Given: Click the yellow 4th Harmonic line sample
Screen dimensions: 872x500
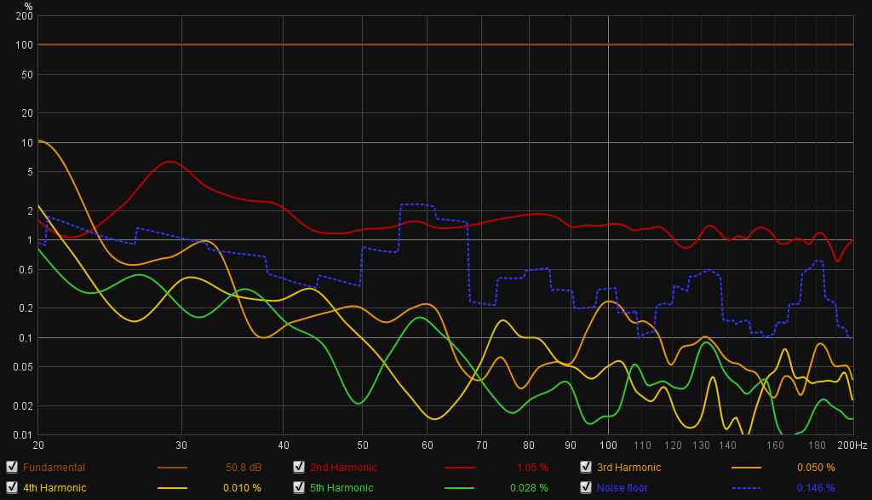Looking at the screenshot, I should [x=172, y=488].
